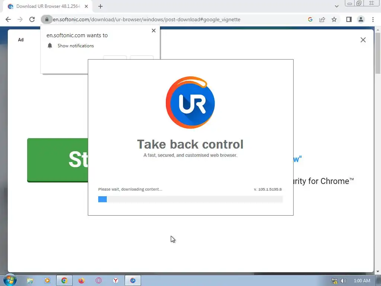Click the network tray icon

pyautogui.click(x=334, y=281)
